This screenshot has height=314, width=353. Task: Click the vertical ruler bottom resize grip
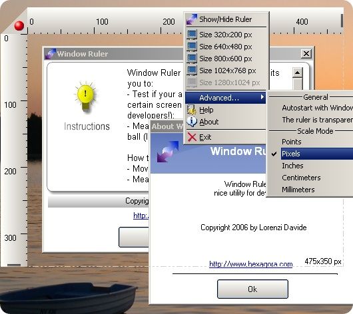coord(14,265)
